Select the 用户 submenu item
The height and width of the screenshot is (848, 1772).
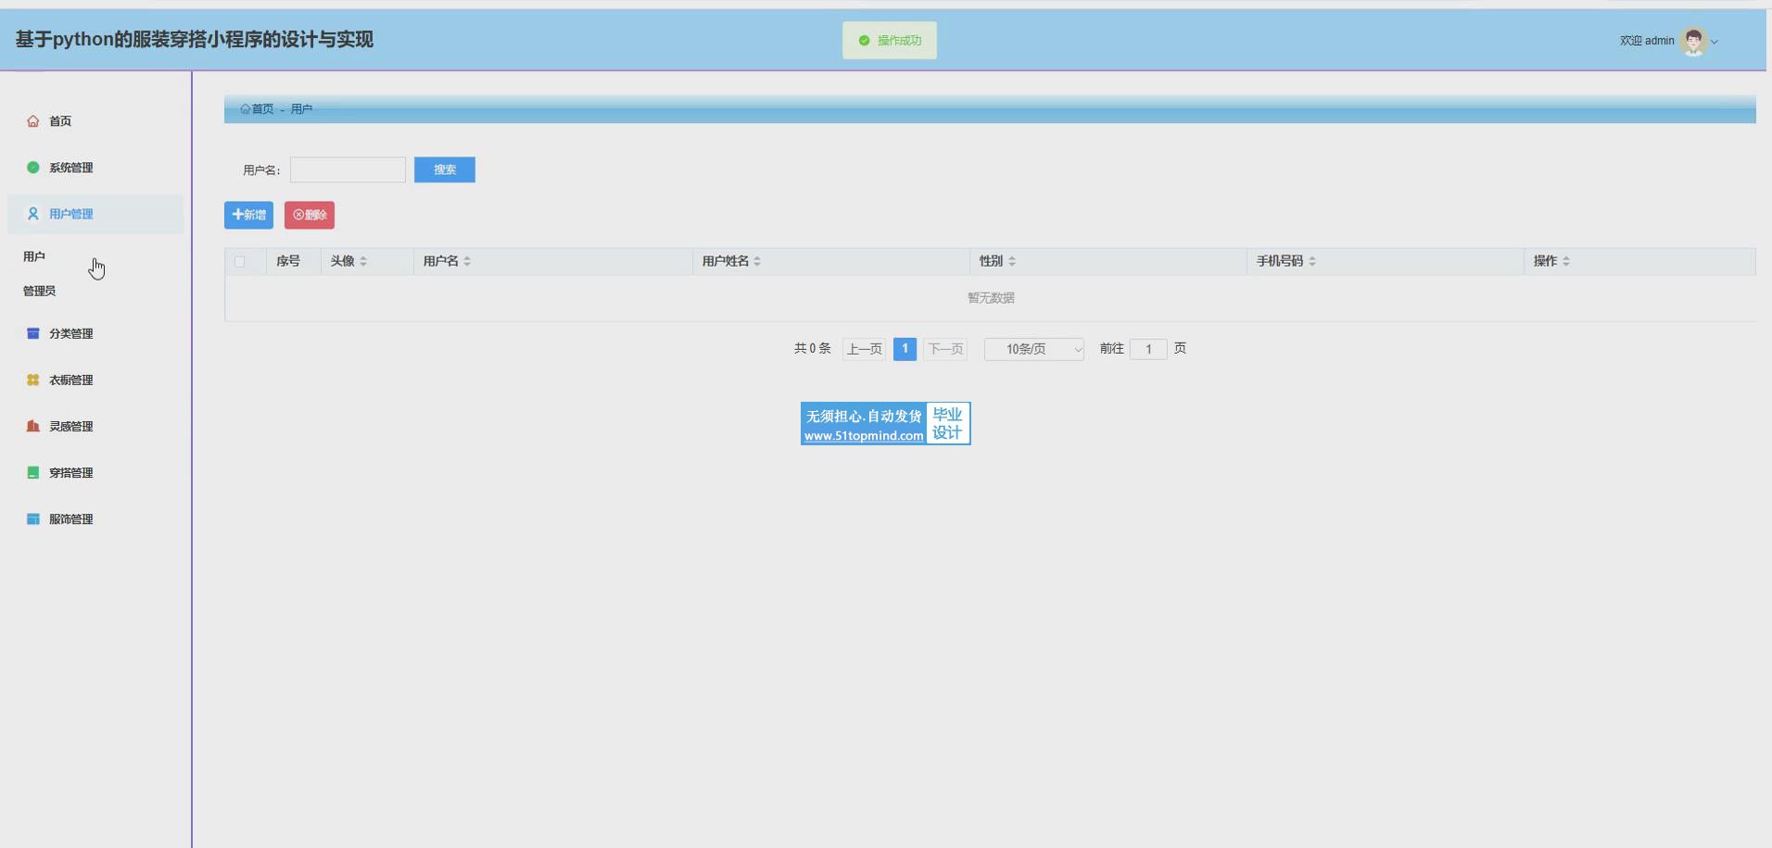pos(34,256)
